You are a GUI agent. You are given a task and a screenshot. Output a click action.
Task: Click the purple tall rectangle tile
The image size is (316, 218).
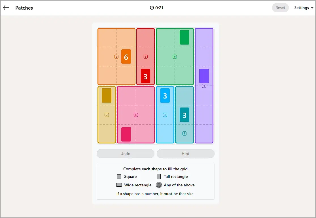[x=204, y=76]
